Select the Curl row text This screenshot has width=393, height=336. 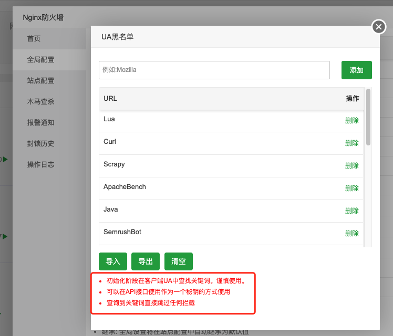tap(110, 142)
